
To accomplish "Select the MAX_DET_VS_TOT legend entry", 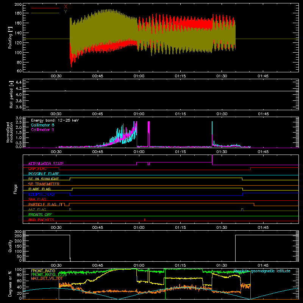I will click(x=47, y=278).
